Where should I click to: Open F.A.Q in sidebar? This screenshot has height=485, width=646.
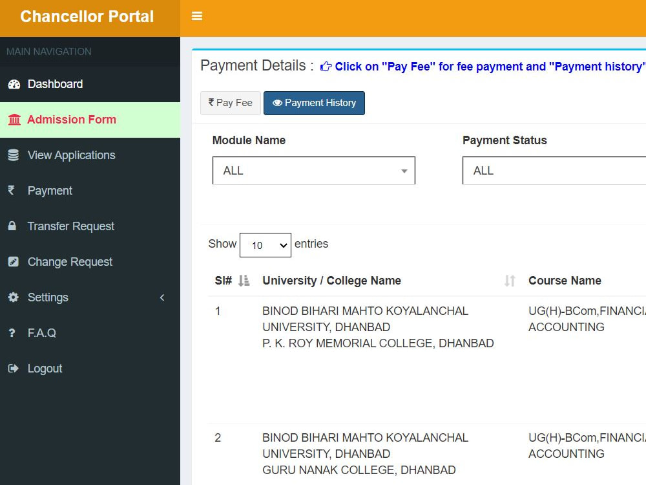(90, 333)
